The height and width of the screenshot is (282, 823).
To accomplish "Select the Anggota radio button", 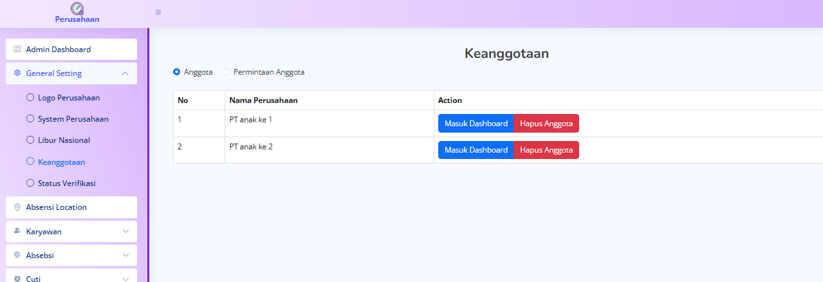I will click(x=177, y=72).
